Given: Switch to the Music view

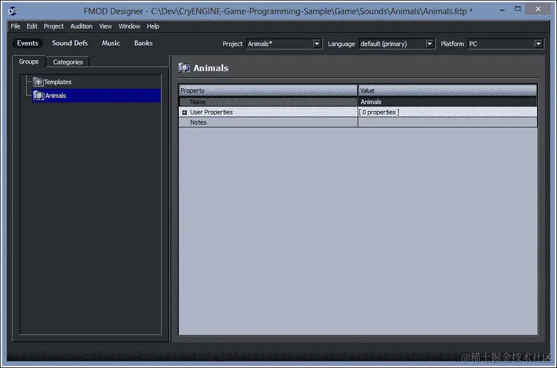Looking at the screenshot, I should 111,43.
